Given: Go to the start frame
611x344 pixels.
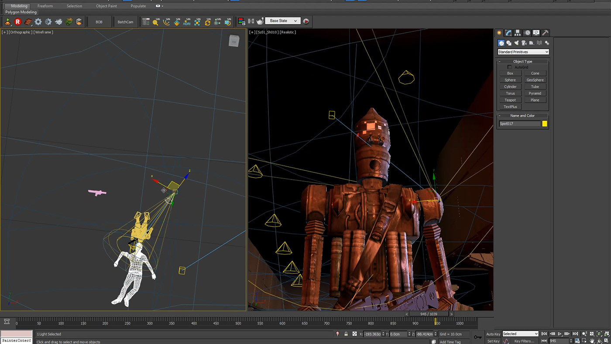Looking at the screenshot, I should click(544, 334).
